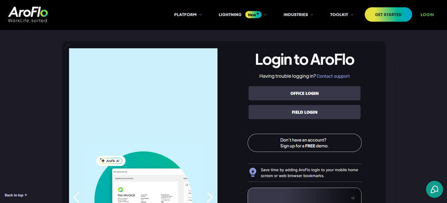The height and width of the screenshot is (203, 447).
Task: Choose Office Login
Action: pyautogui.click(x=305, y=93)
